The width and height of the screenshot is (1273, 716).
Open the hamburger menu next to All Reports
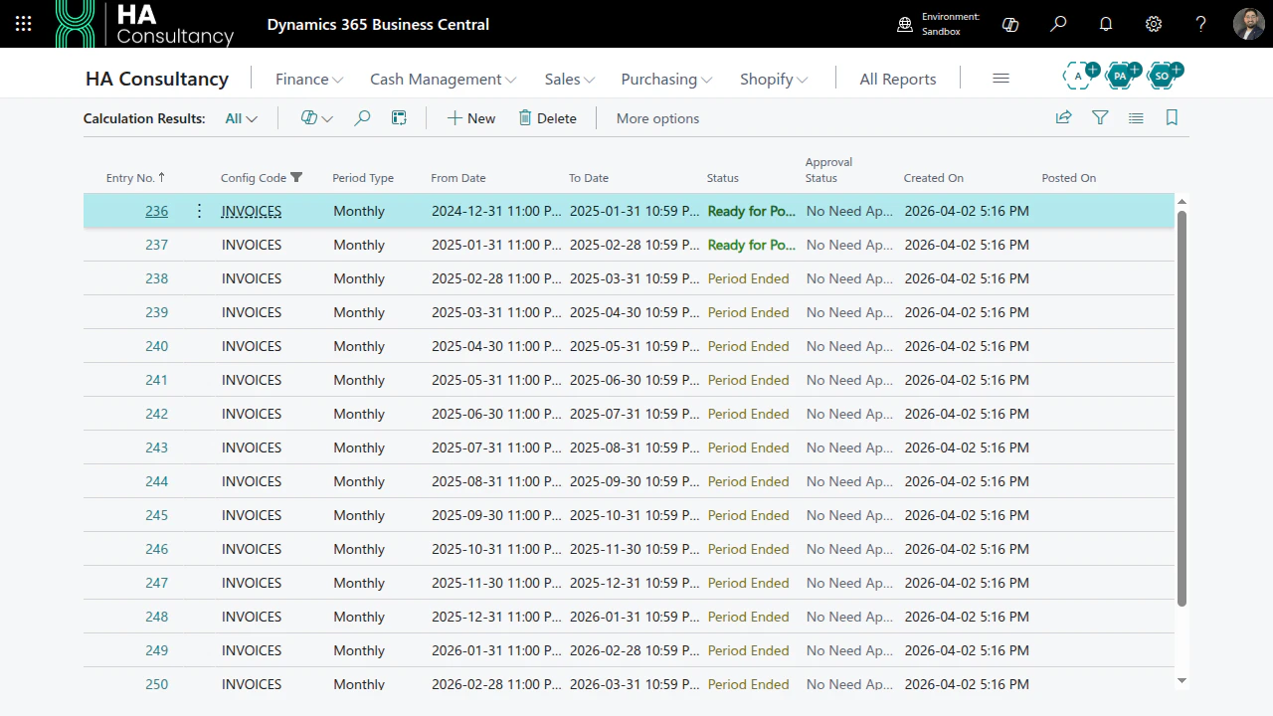(1000, 79)
